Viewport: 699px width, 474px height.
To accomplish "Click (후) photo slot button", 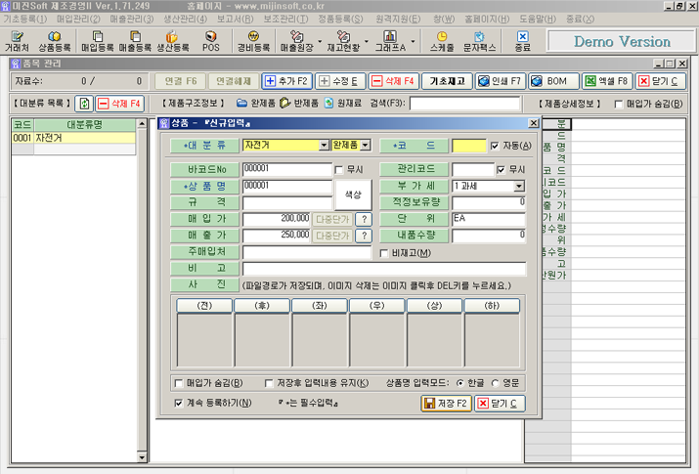I will (x=262, y=306).
